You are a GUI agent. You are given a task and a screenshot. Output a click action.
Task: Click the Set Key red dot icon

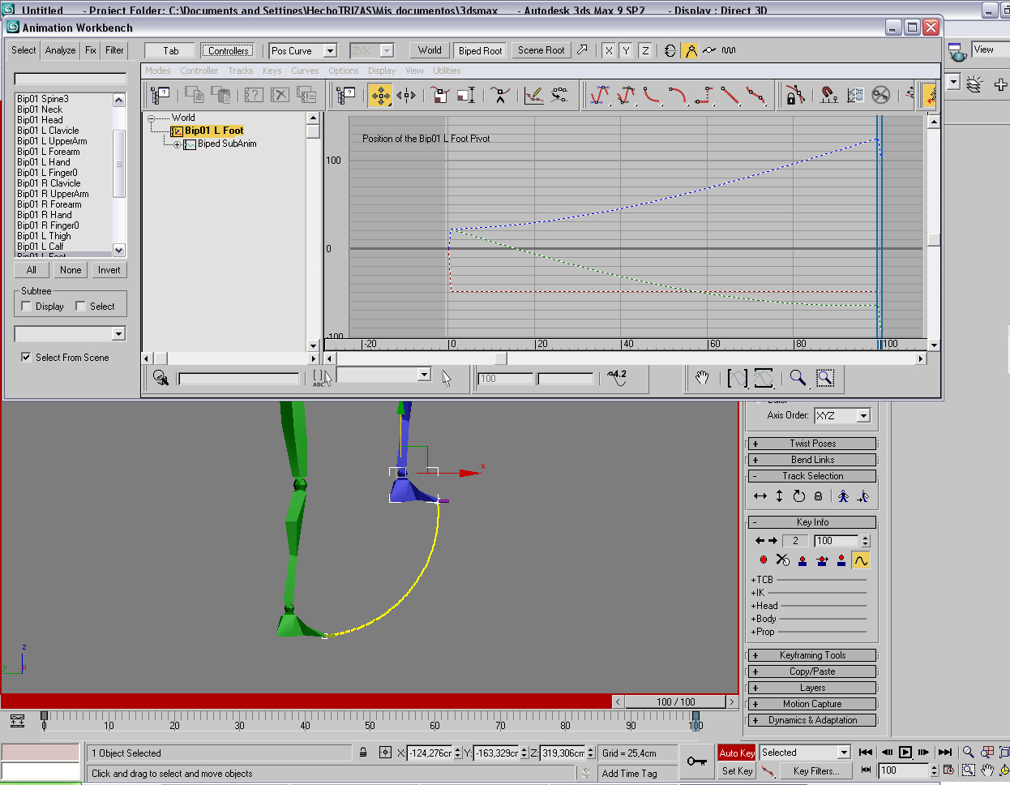coord(763,560)
